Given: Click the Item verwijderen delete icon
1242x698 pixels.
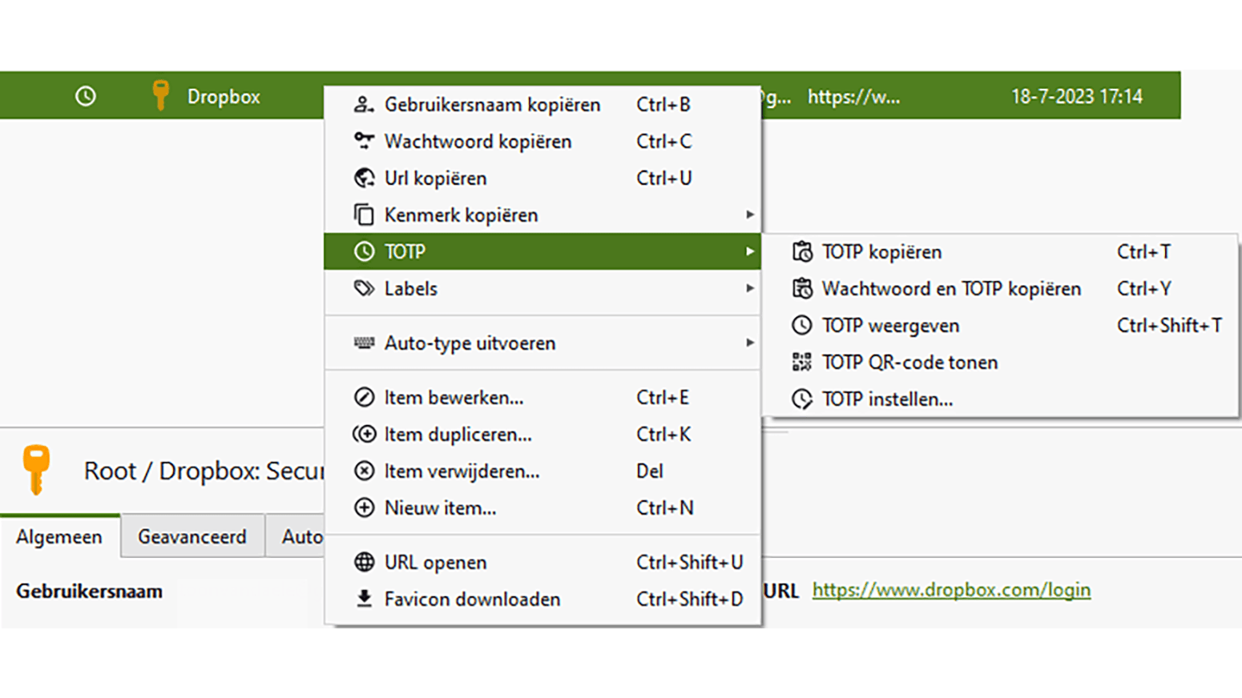Looking at the screenshot, I should pos(364,471).
